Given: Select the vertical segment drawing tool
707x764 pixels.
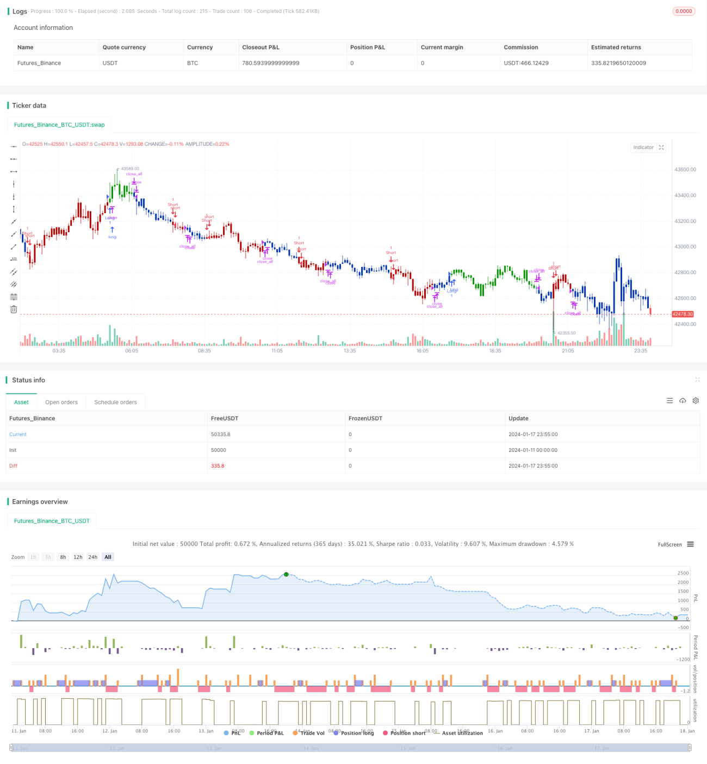Looking at the screenshot, I should (14, 209).
